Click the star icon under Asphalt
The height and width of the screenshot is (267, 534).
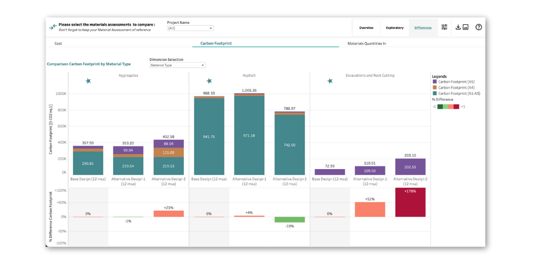tap(209, 81)
